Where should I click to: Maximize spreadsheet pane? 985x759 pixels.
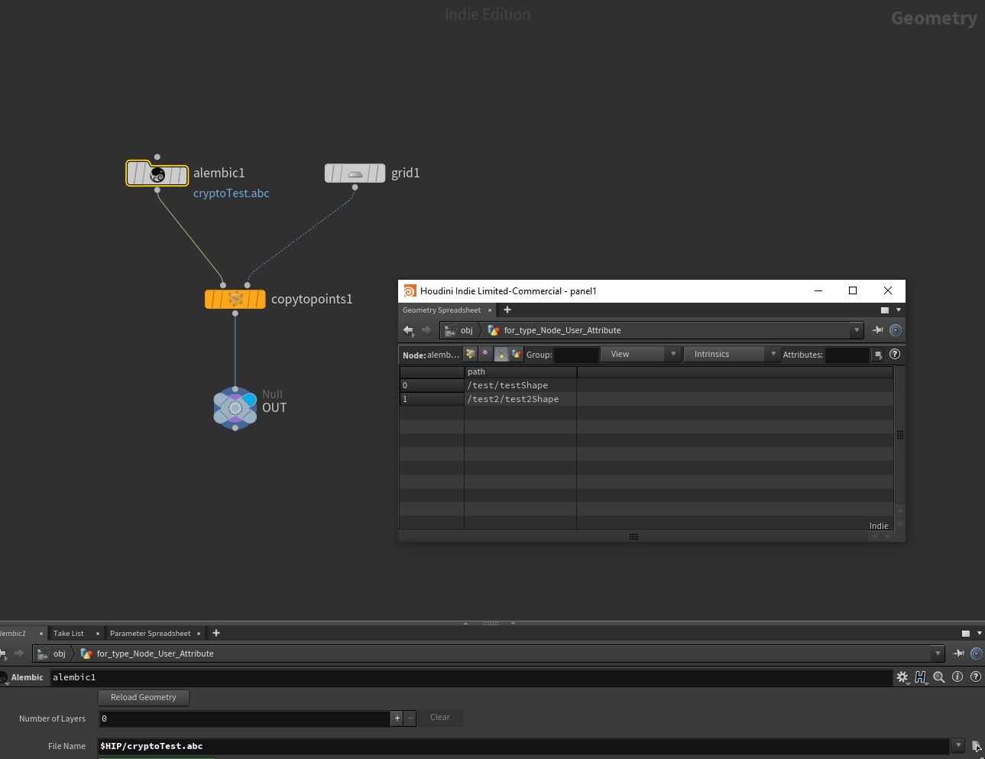coord(885,310)
